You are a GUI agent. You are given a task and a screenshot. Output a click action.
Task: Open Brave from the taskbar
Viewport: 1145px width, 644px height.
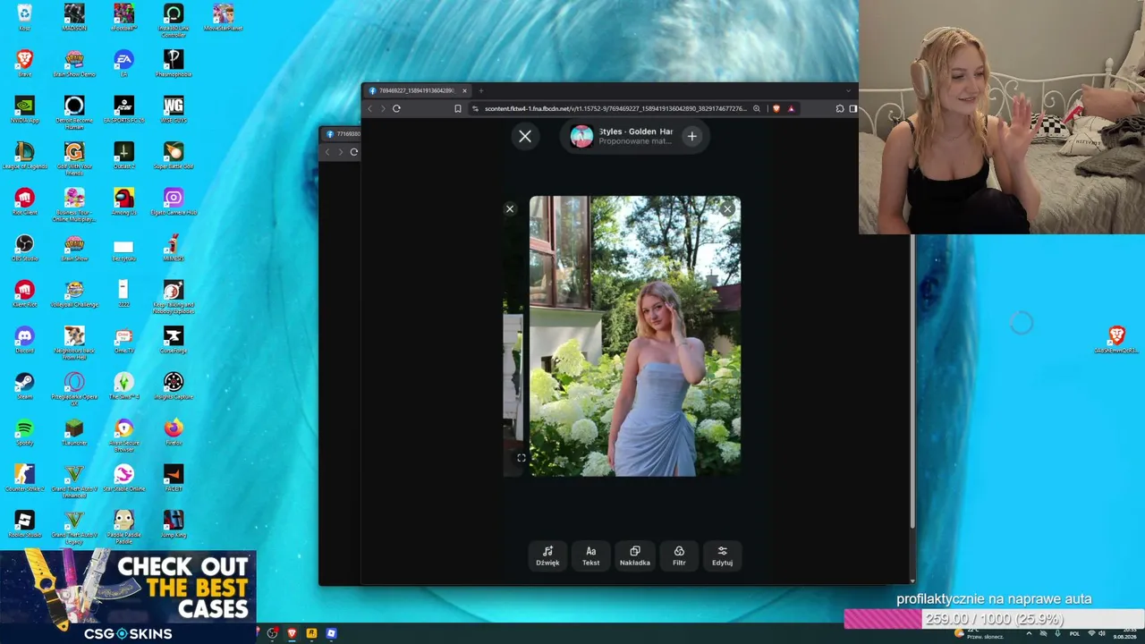pyautogui.click(x=292, y=633)
